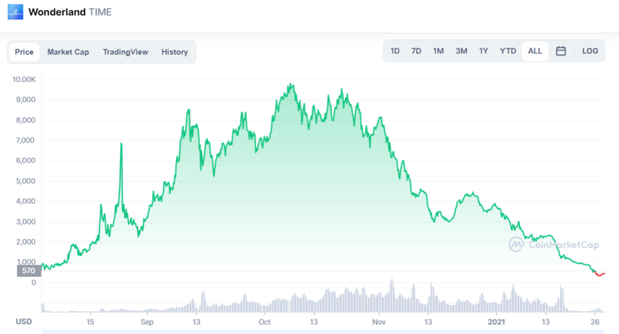Click the Oct marker on time axis
This screenshot has width=619, height=334.
tap(264, 322)
